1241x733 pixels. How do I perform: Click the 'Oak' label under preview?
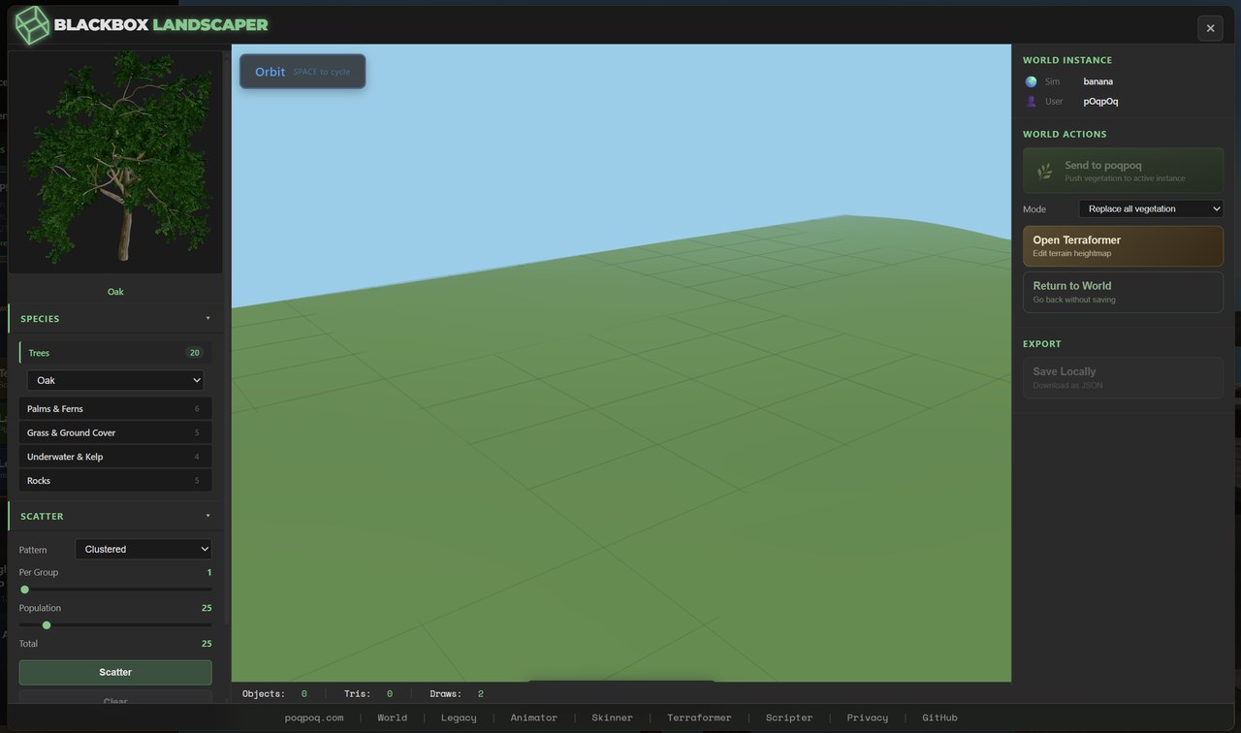pyautogui.click(x=115, y=292)
